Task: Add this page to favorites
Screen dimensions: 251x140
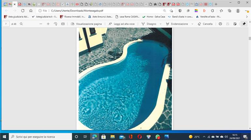Action: pos(171,11)
